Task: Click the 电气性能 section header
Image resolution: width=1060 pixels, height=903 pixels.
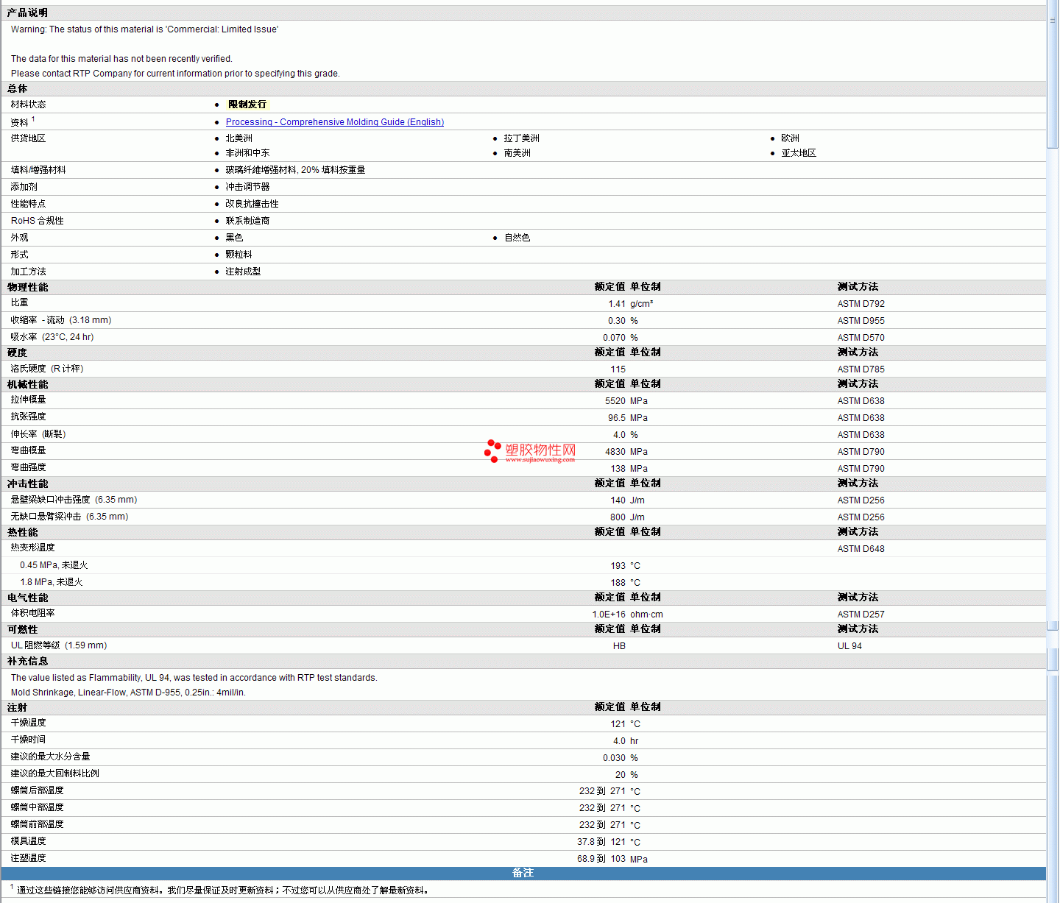Action: pyautogui.click(x=28, y=598)
